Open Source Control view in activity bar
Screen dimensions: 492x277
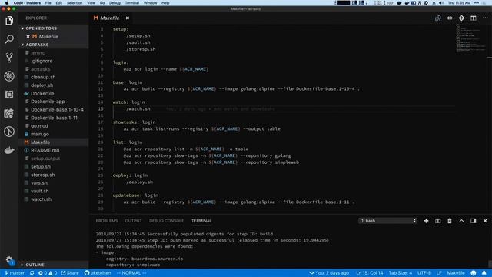point(9,58)
